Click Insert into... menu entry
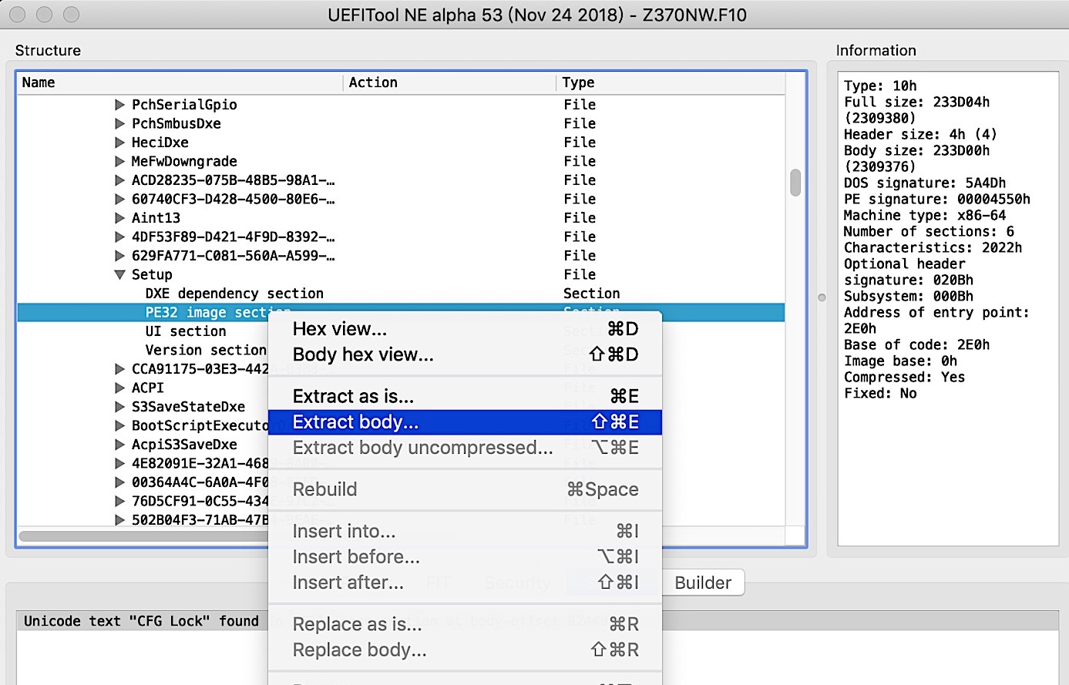 (x=465, y=531)
